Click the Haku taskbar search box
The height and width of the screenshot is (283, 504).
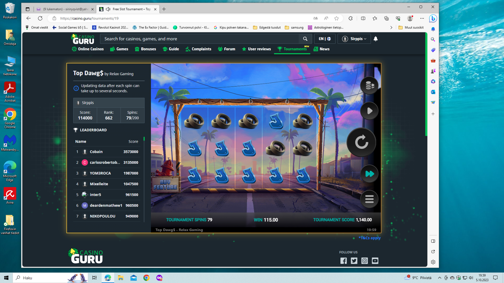tap(50, 278)
